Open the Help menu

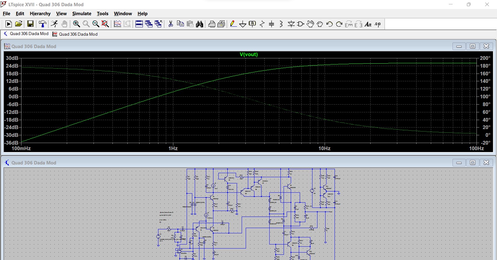click(x=143, y=14)
